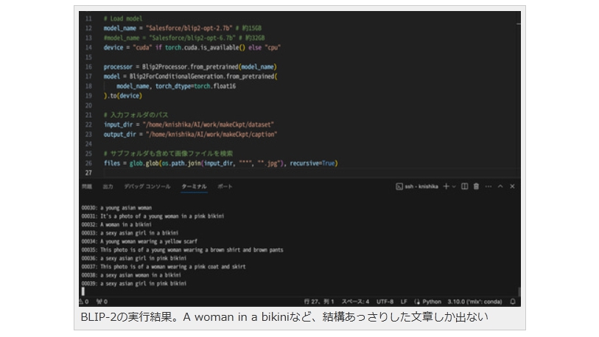Select the ssh - knishika terminal
The height and width of the screenshot is (337, 599).
pyautogui.click(x=416, y=187)
